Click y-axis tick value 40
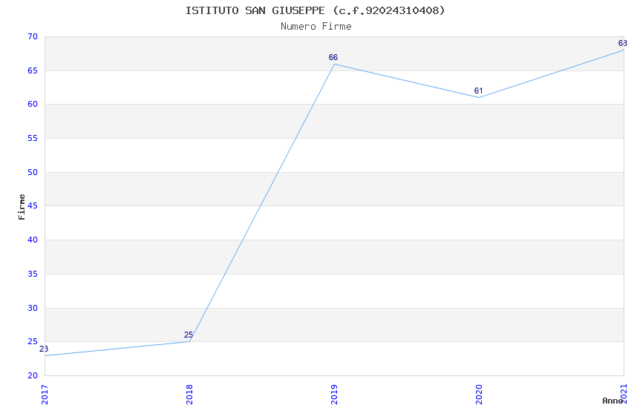This screenshot has width=631, height=408. 33,240
